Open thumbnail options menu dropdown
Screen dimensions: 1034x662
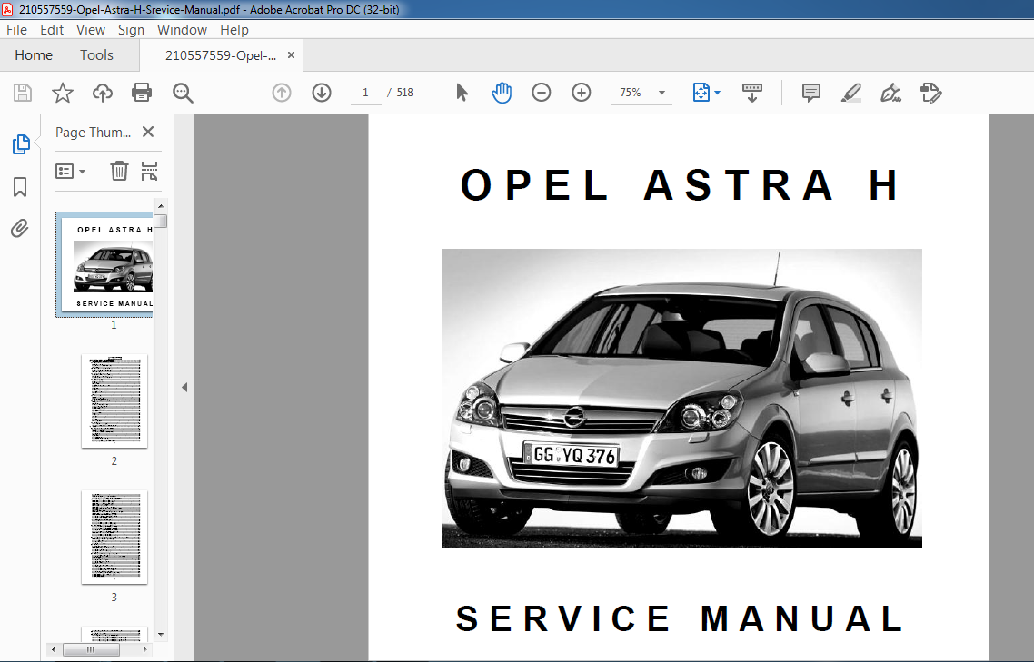pos(71,172)
